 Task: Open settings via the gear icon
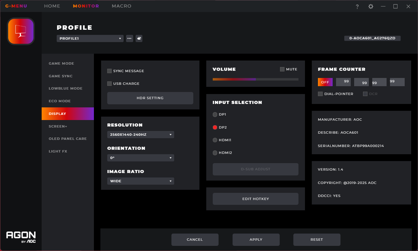click(x=371, y=6)
